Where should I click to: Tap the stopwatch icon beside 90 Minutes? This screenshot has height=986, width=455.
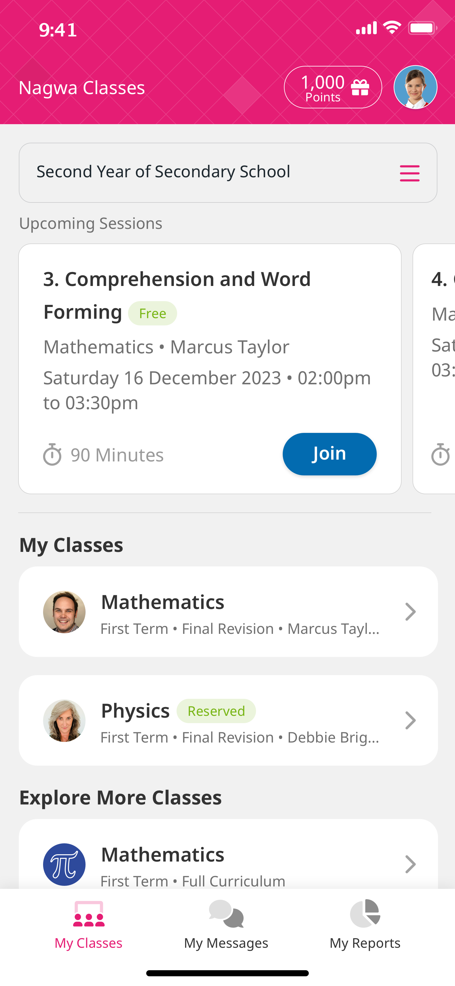point(52,454)
